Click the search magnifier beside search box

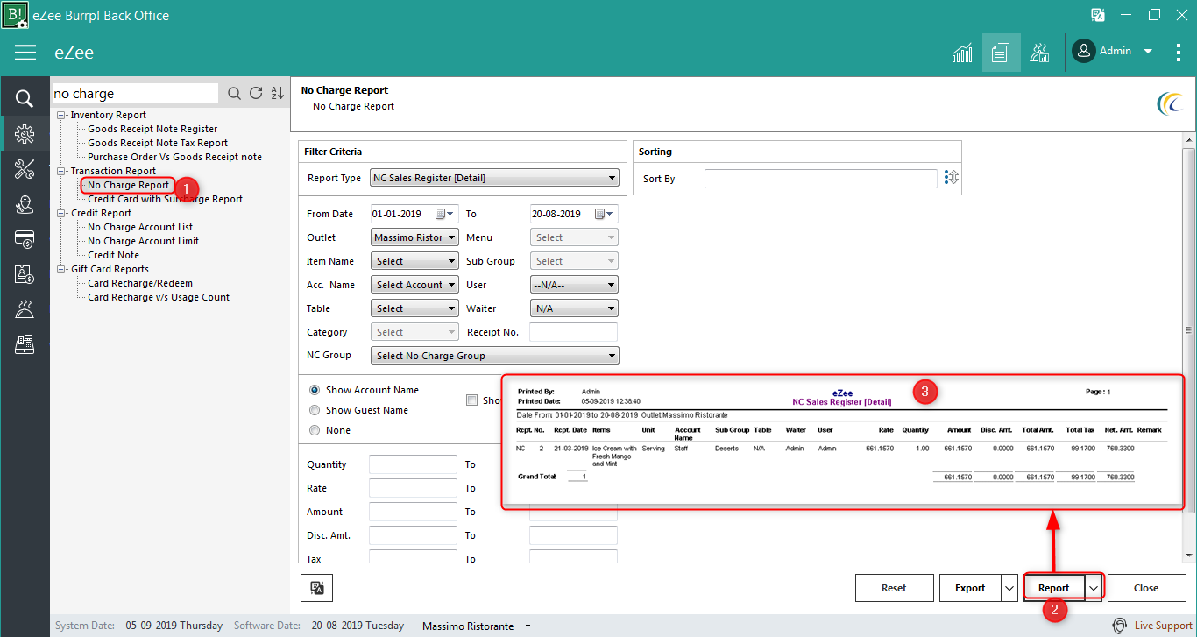click(x=234, y=94)
